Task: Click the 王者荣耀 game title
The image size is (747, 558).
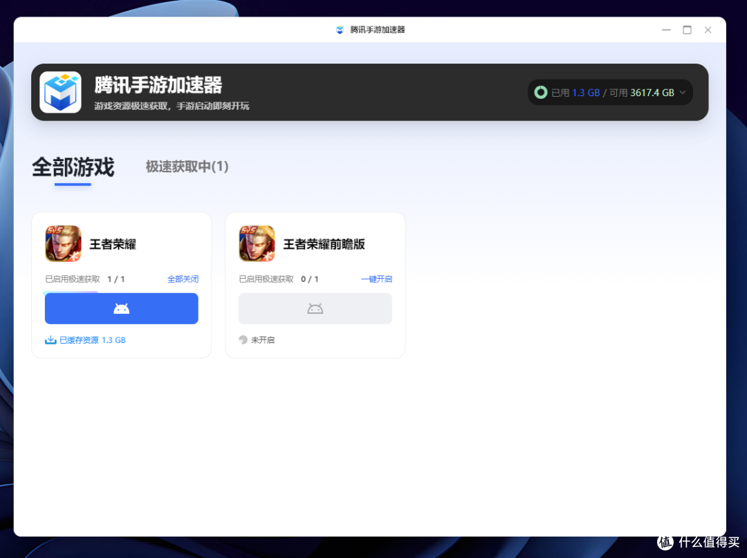Action: pyautogui.click(x=113, y=244)
